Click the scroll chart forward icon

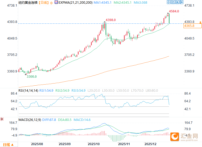point(177,2)
